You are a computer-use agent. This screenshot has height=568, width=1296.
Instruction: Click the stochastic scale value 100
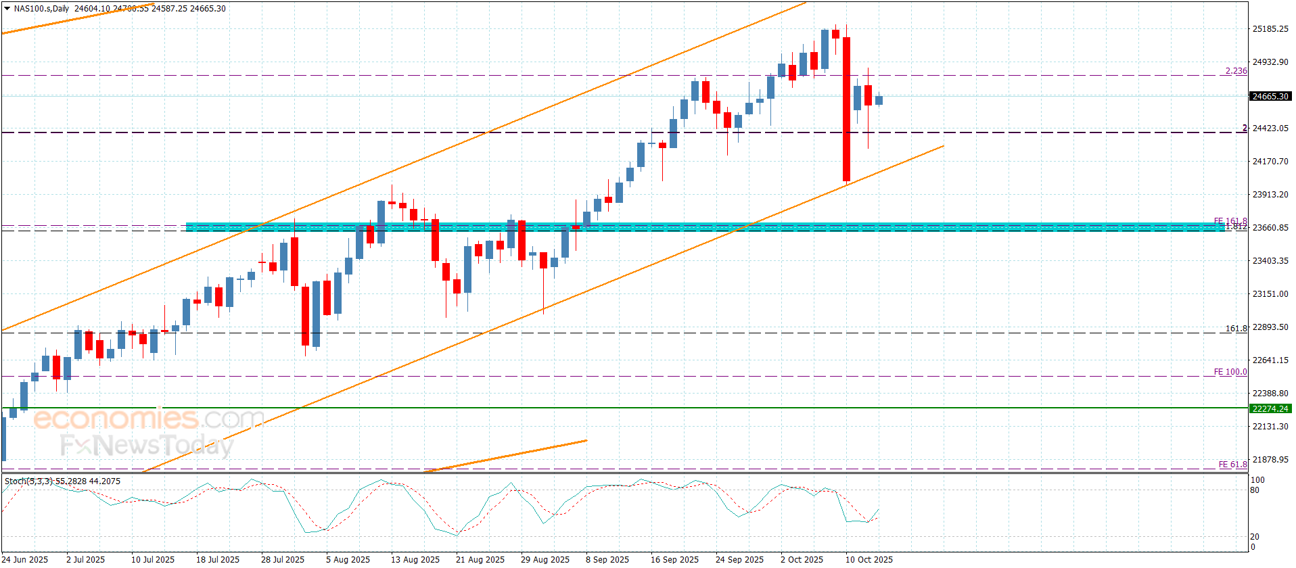pyautogui.click(x=1257, y=480)
